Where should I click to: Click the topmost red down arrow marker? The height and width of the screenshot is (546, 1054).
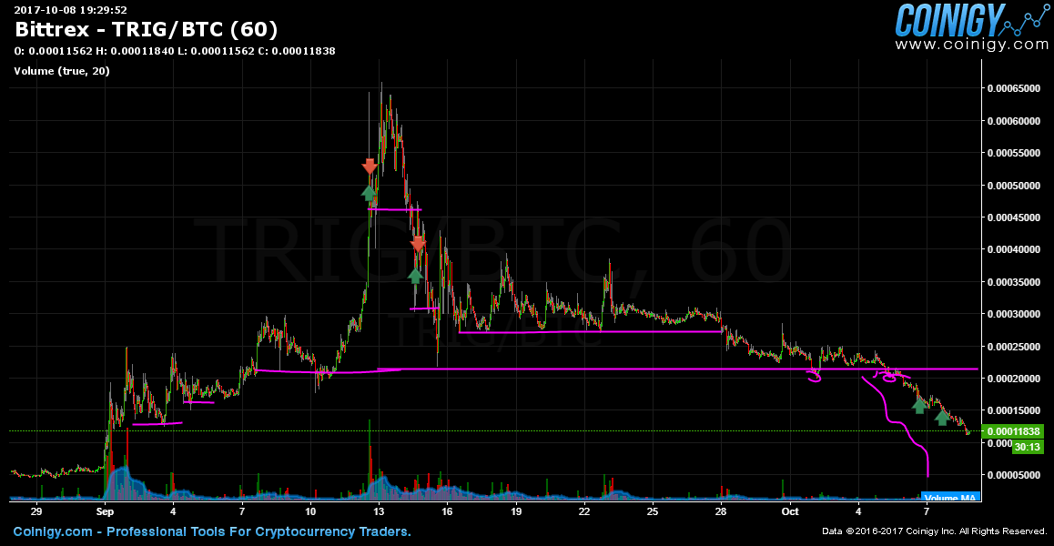370,167
